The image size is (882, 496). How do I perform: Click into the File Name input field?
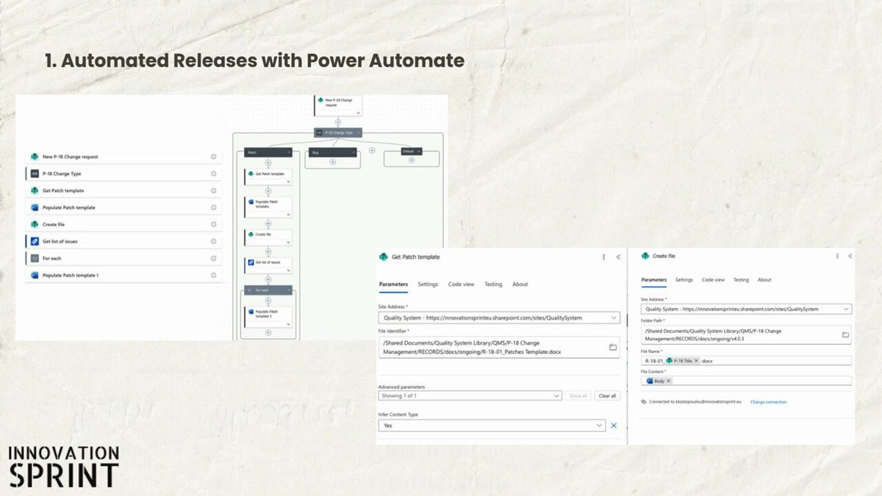point(747,361)
